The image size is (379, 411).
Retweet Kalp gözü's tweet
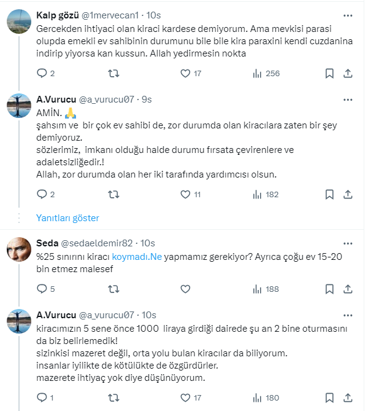(x=113, y=74)
